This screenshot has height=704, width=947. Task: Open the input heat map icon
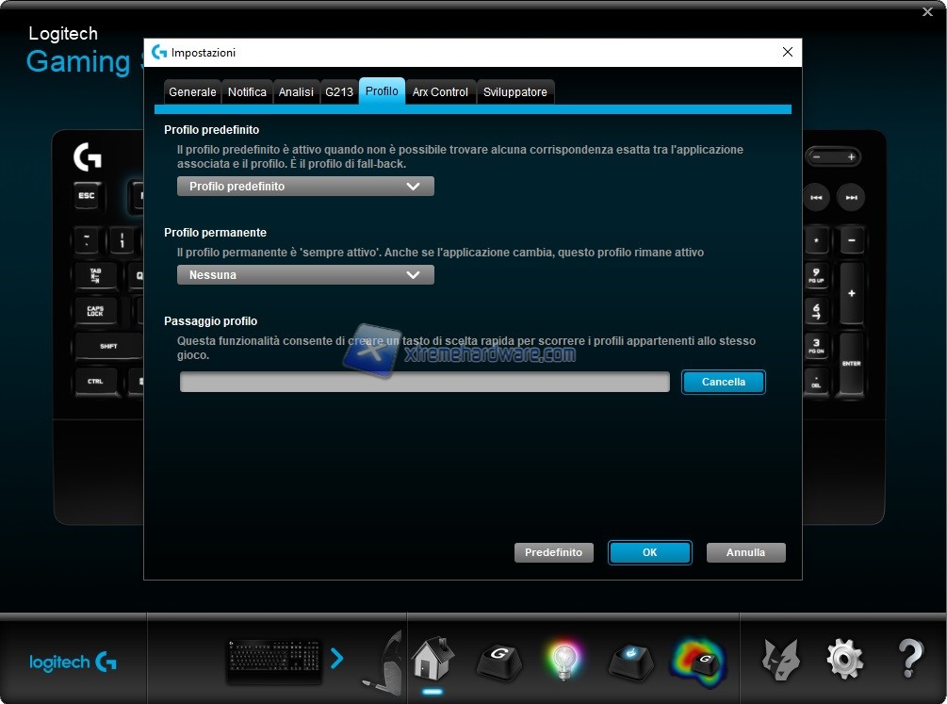(698, 659)
